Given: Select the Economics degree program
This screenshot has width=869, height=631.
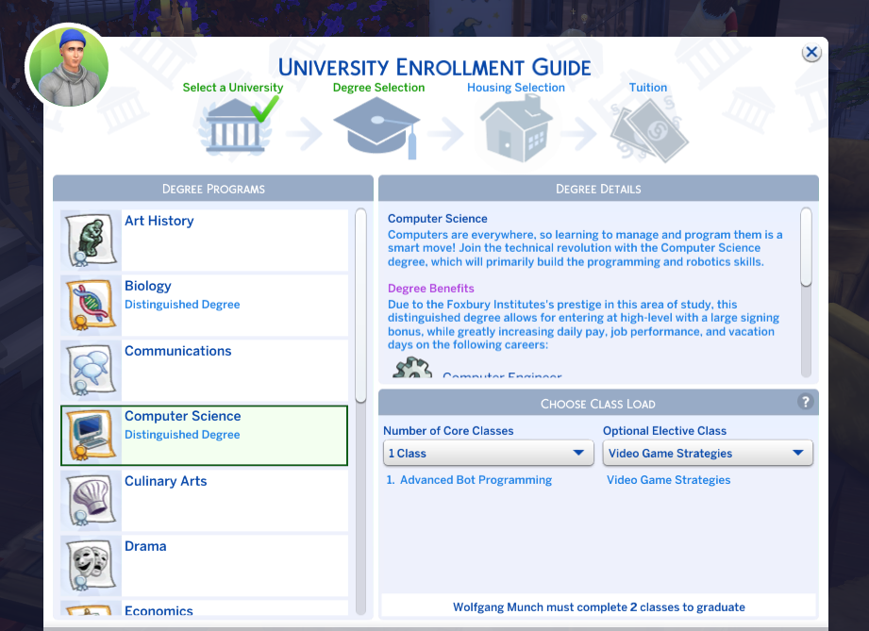Looking at the screenshot, I should click(x=204, y=607).
